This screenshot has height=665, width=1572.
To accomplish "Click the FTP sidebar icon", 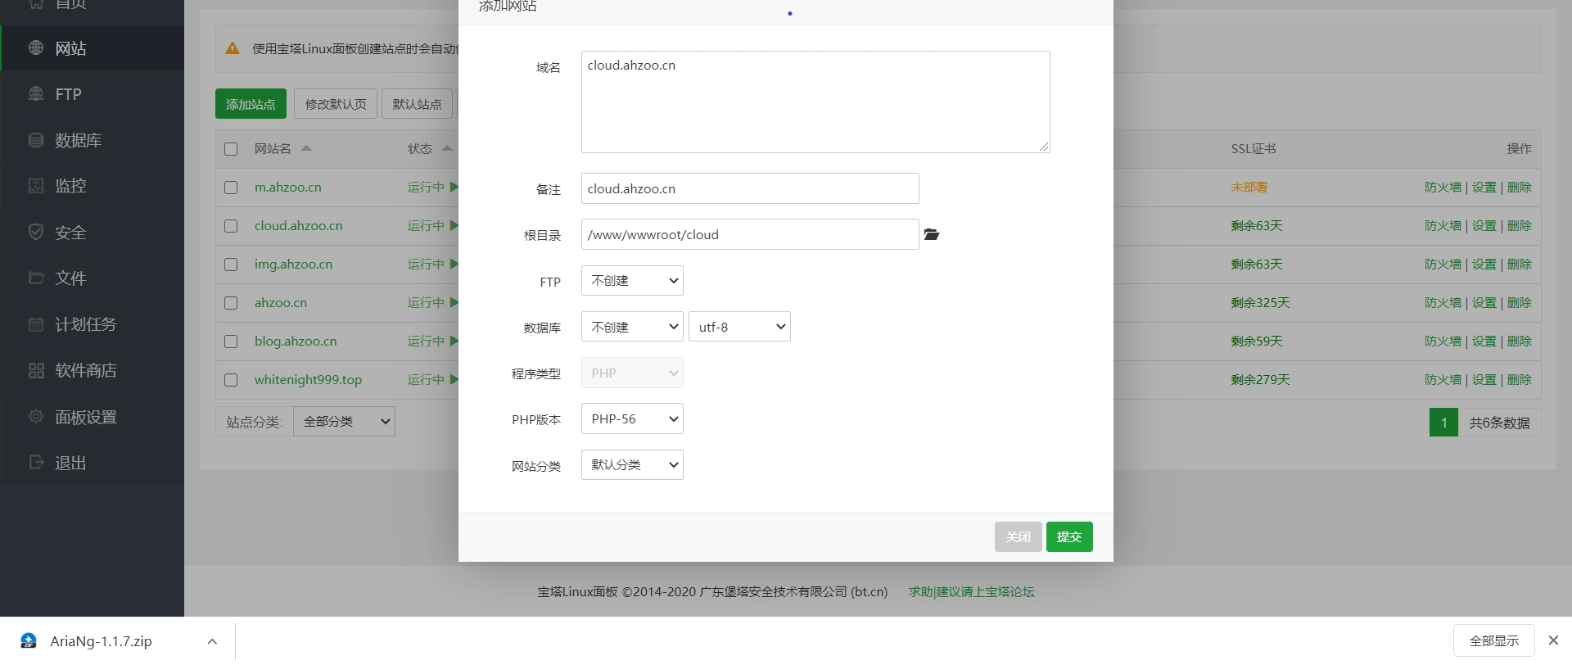I will point(36,94).
